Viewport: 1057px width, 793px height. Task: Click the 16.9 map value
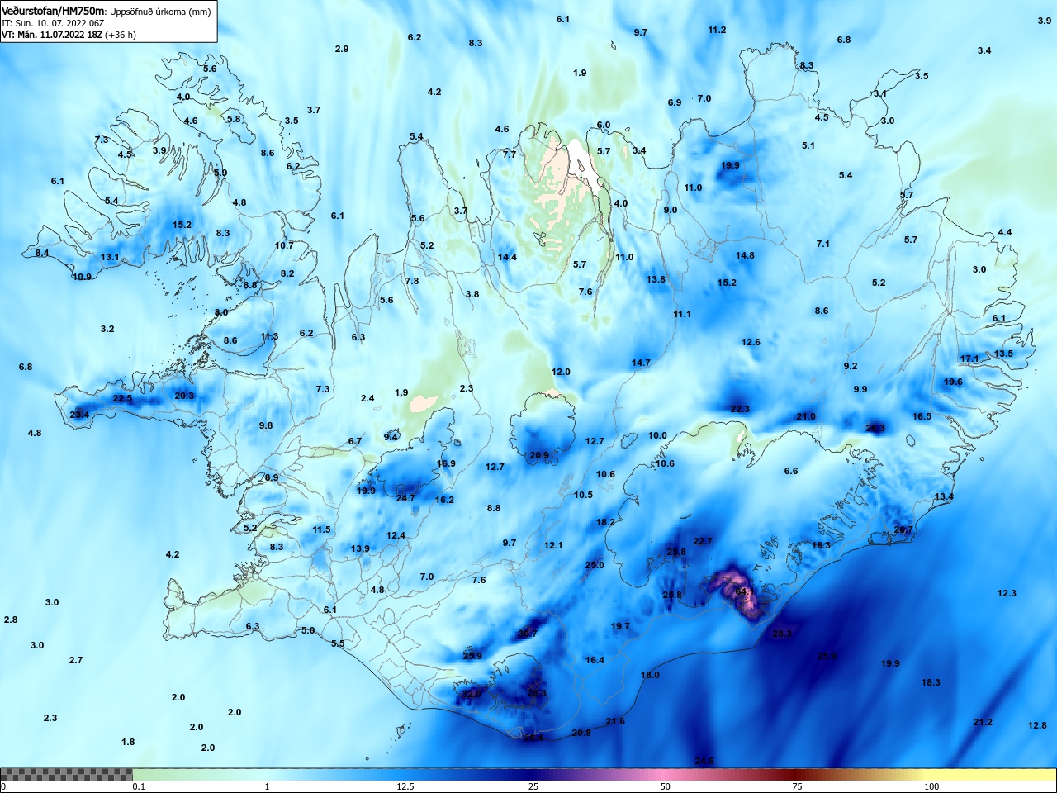click(446, 463)
